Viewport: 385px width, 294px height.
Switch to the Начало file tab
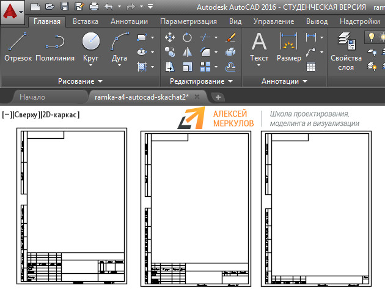tap(32, 97)
